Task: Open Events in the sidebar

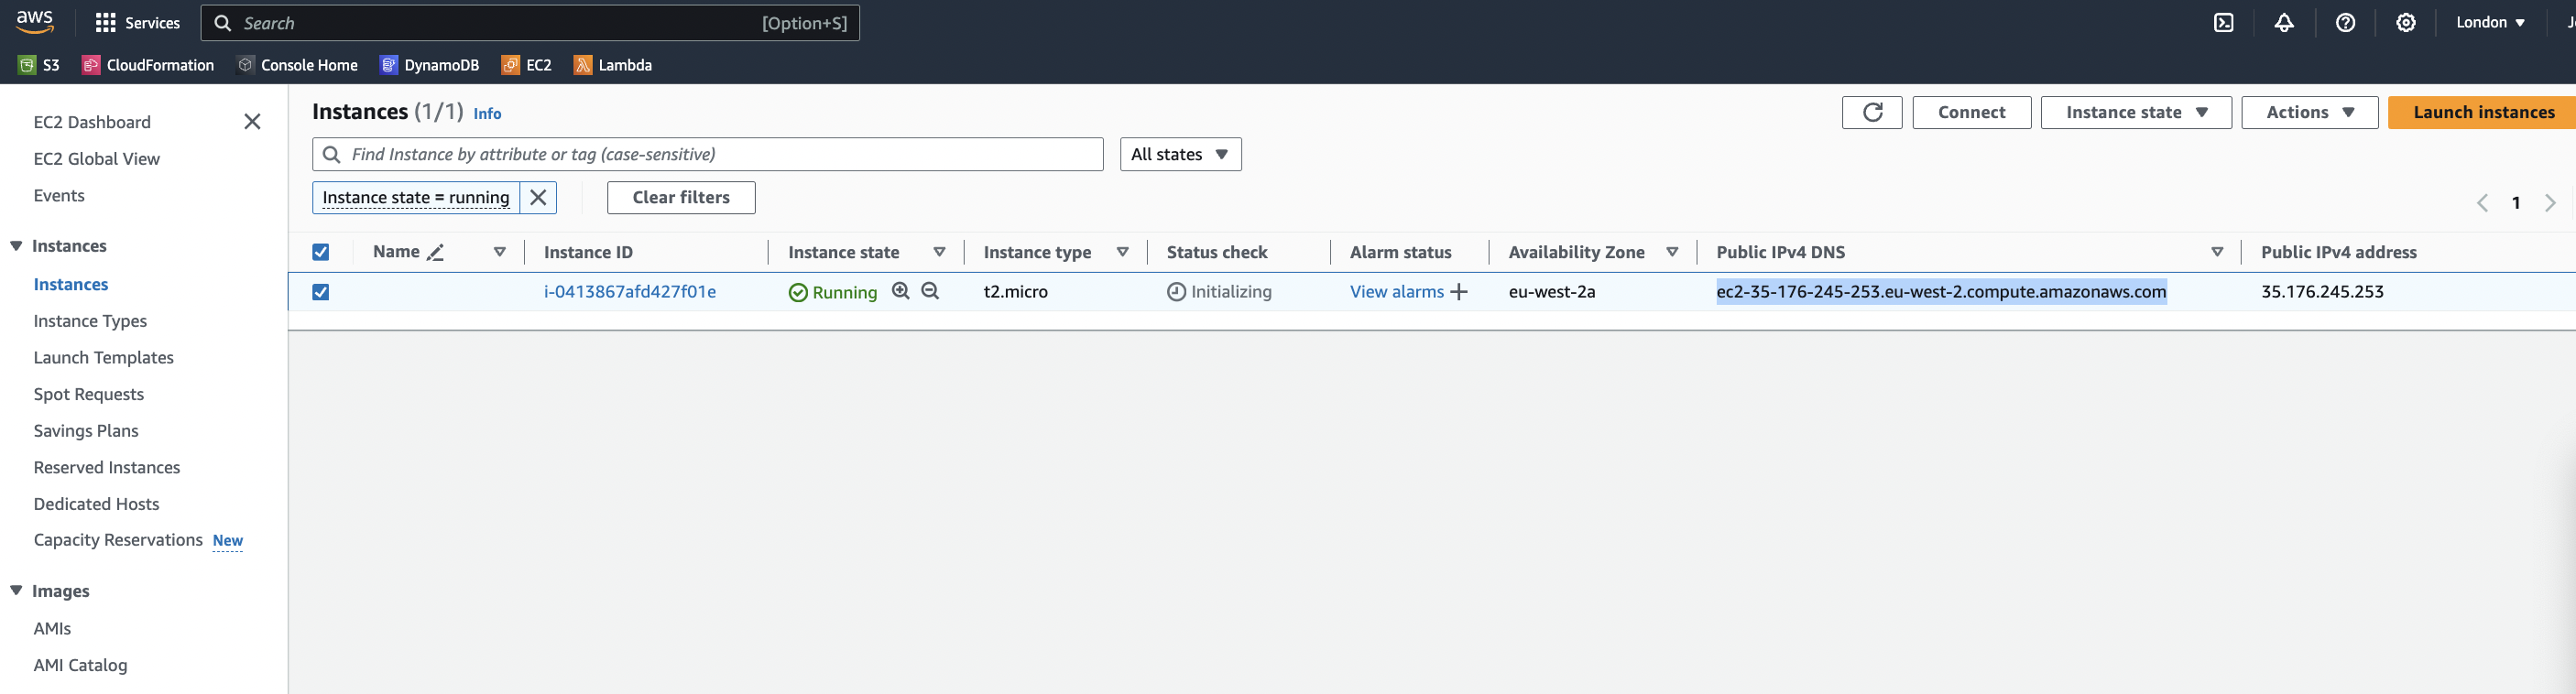Action: coord(59,195)
